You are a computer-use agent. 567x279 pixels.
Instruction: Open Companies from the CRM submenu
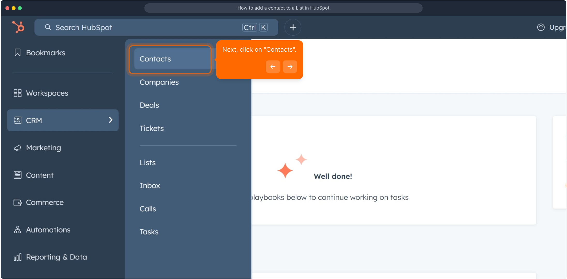pyautogui.click(x=159, y=82)
